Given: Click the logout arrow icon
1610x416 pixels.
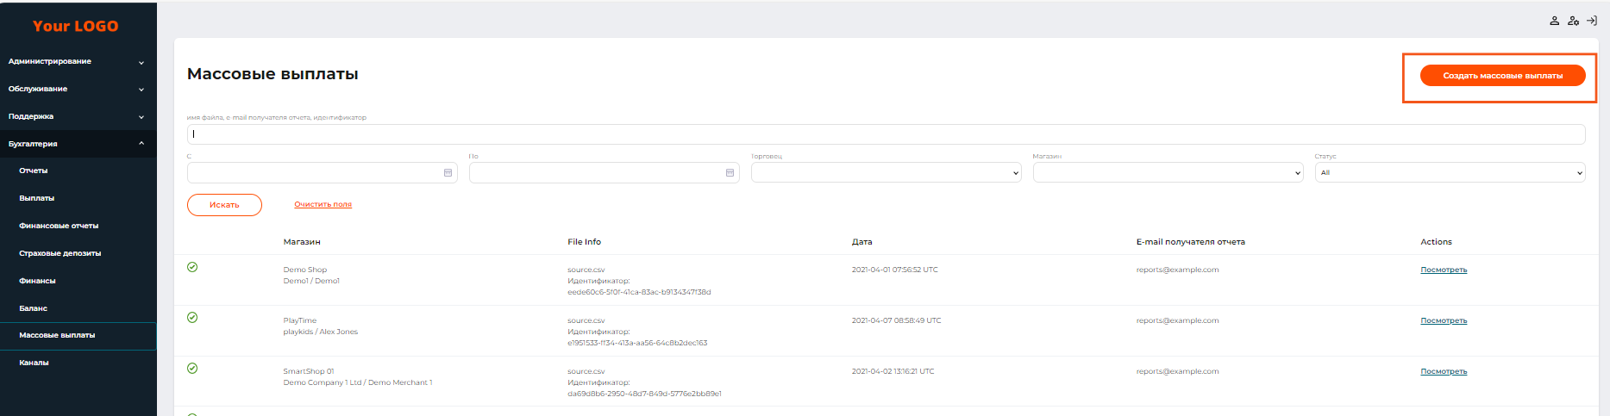Looking at the screenshot, I should click(1592, 21).
